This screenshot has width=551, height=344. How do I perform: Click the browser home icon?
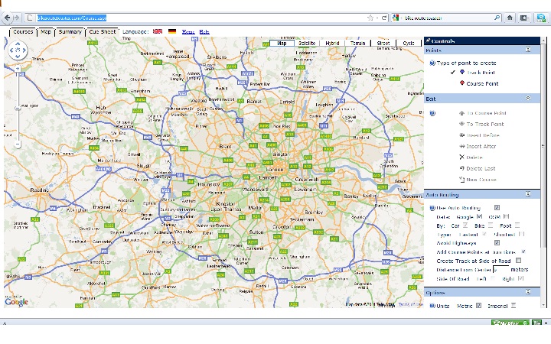510,17
